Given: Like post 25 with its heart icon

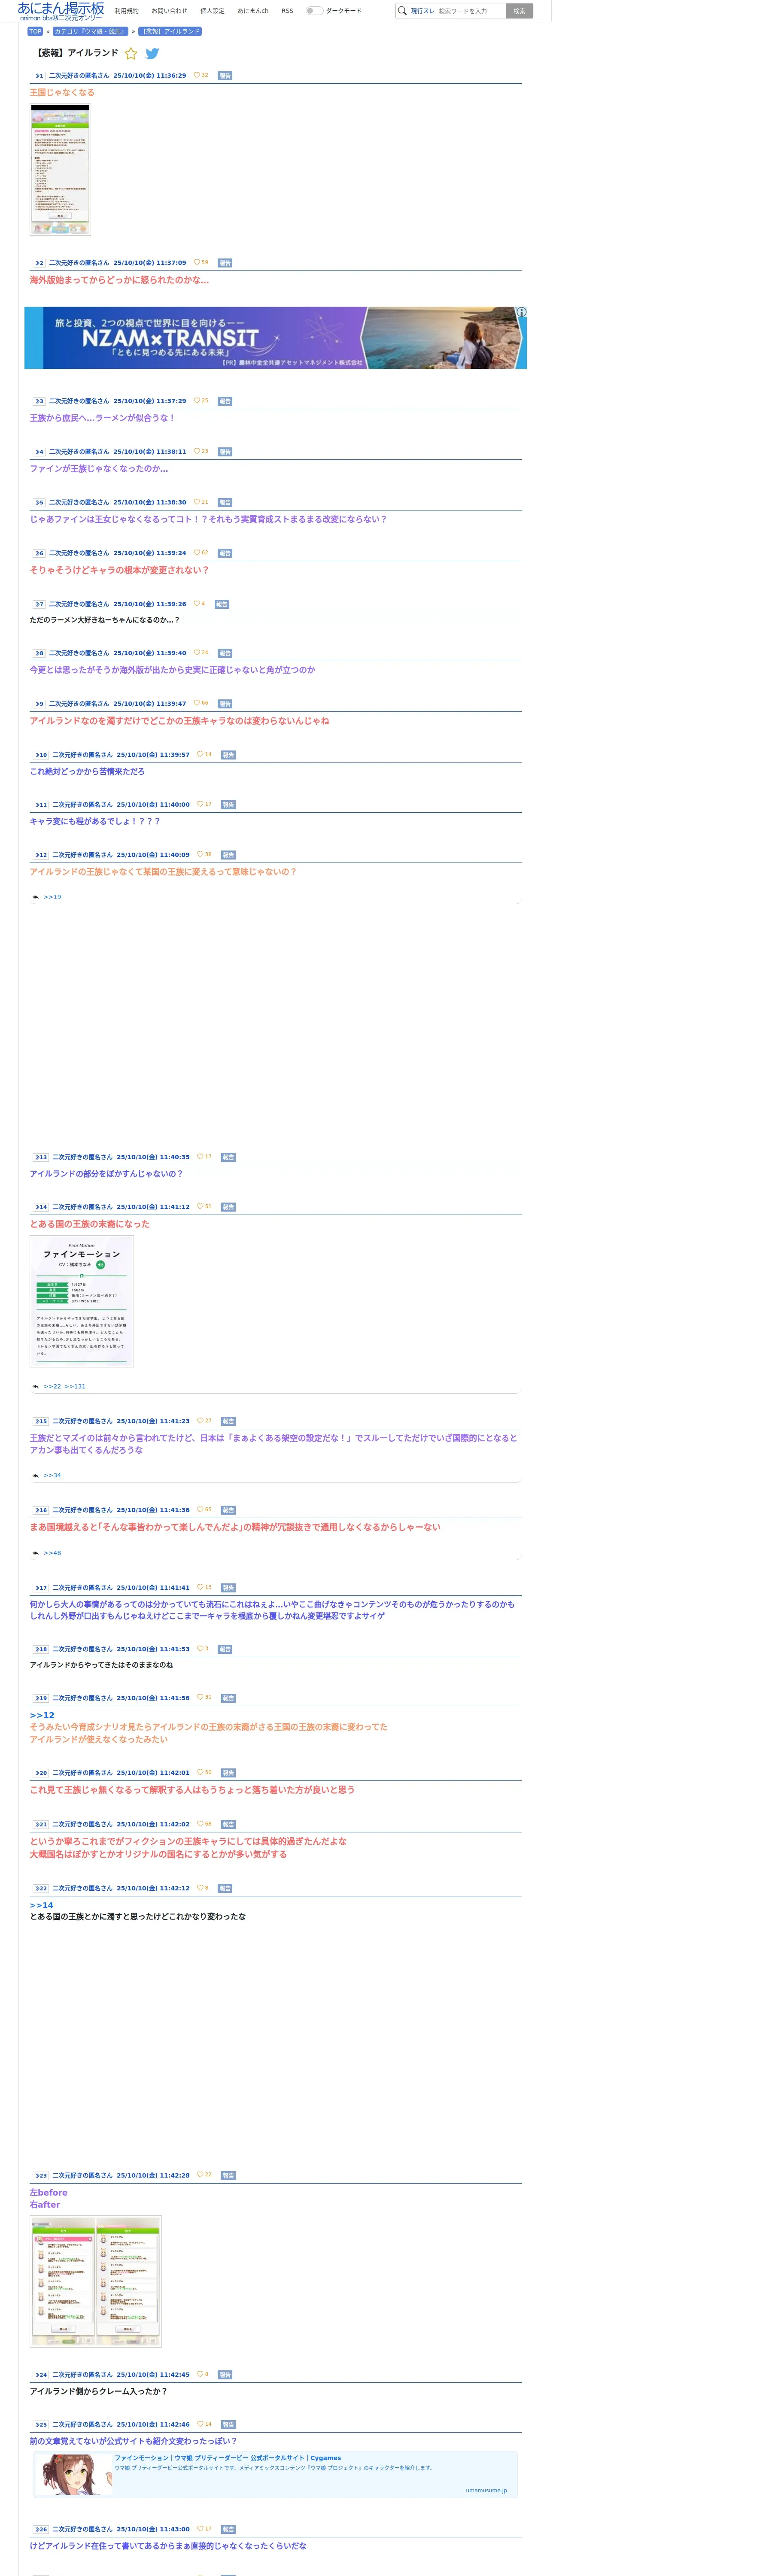Looking at the screenshot, I should click(200, 2424).
